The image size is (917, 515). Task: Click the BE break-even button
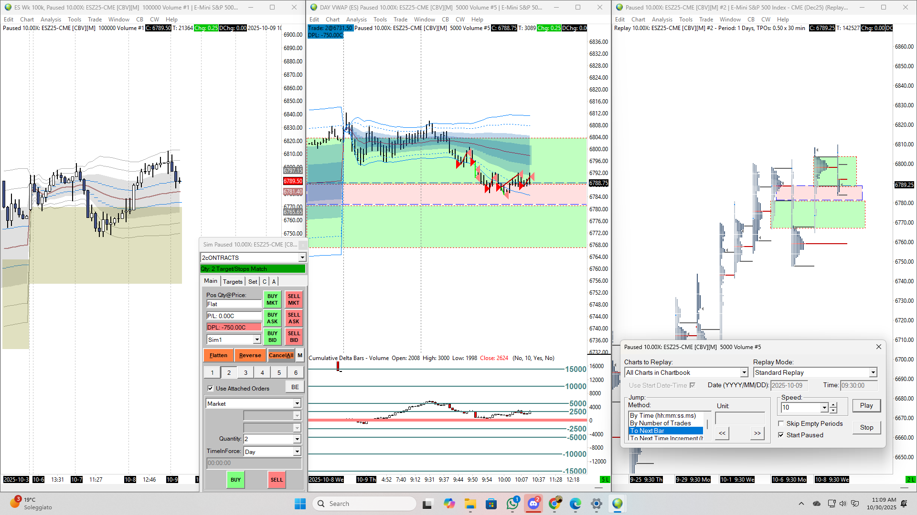click(x=295, y=387)
